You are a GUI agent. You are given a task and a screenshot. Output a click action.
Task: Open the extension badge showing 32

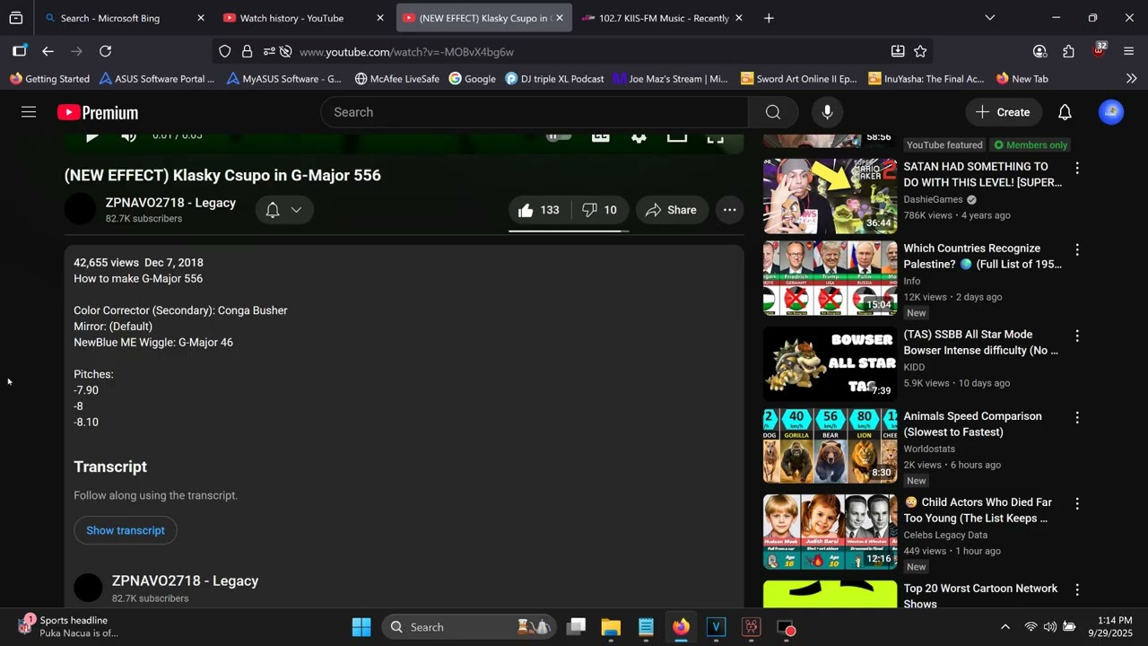pos(1100,50)
